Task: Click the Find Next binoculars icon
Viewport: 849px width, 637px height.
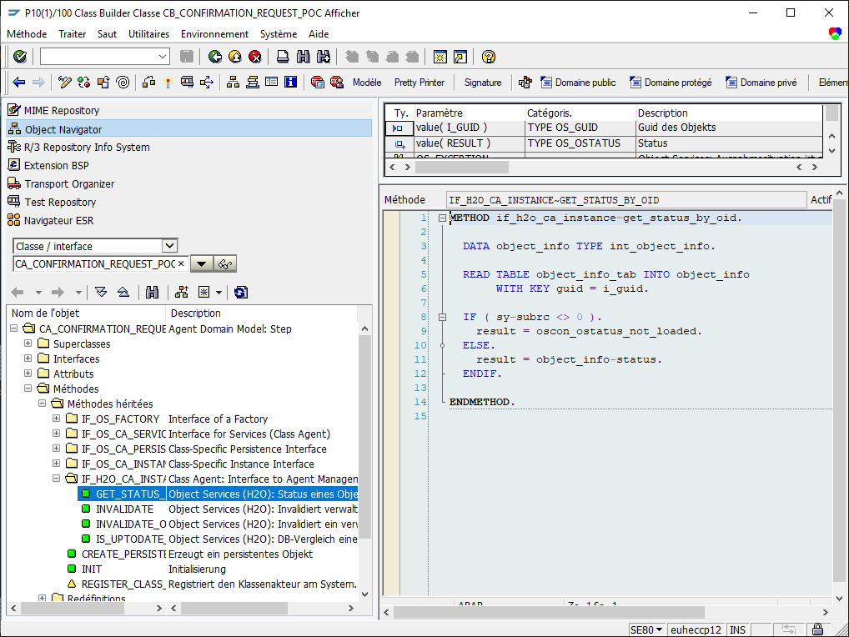Action: coord(324,57)
